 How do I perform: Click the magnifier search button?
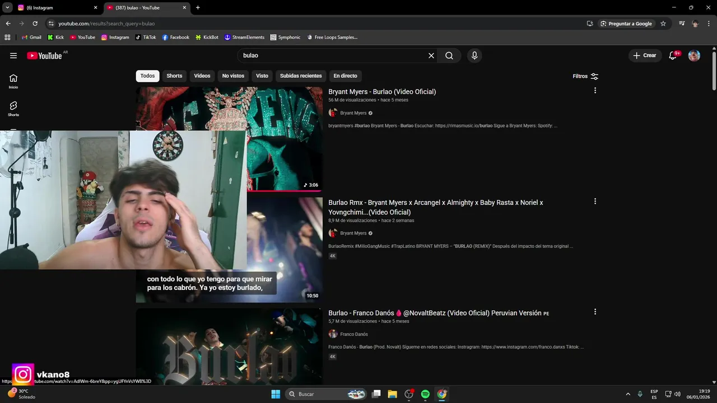(x=449, y=55)
